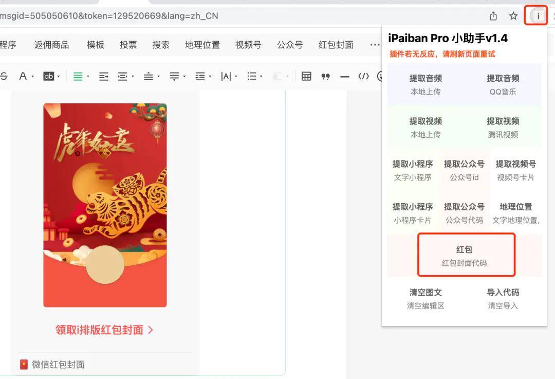Insert a blockquote with the quotation icon
The image size is (555, 379).
pyautogui.click(x=326, y=77)
